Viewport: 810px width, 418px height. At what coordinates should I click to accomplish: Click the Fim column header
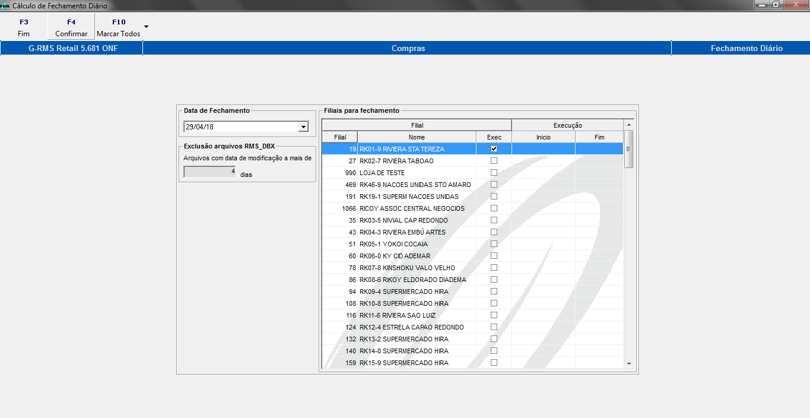tap(599, 137)
